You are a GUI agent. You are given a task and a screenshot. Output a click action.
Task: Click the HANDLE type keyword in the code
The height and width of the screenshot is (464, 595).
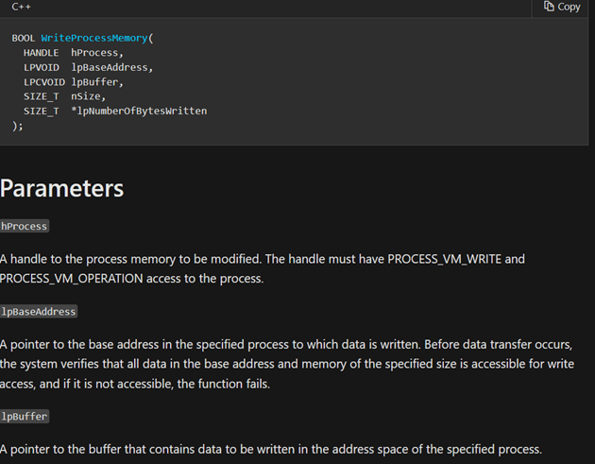click(x=41, y=53)
